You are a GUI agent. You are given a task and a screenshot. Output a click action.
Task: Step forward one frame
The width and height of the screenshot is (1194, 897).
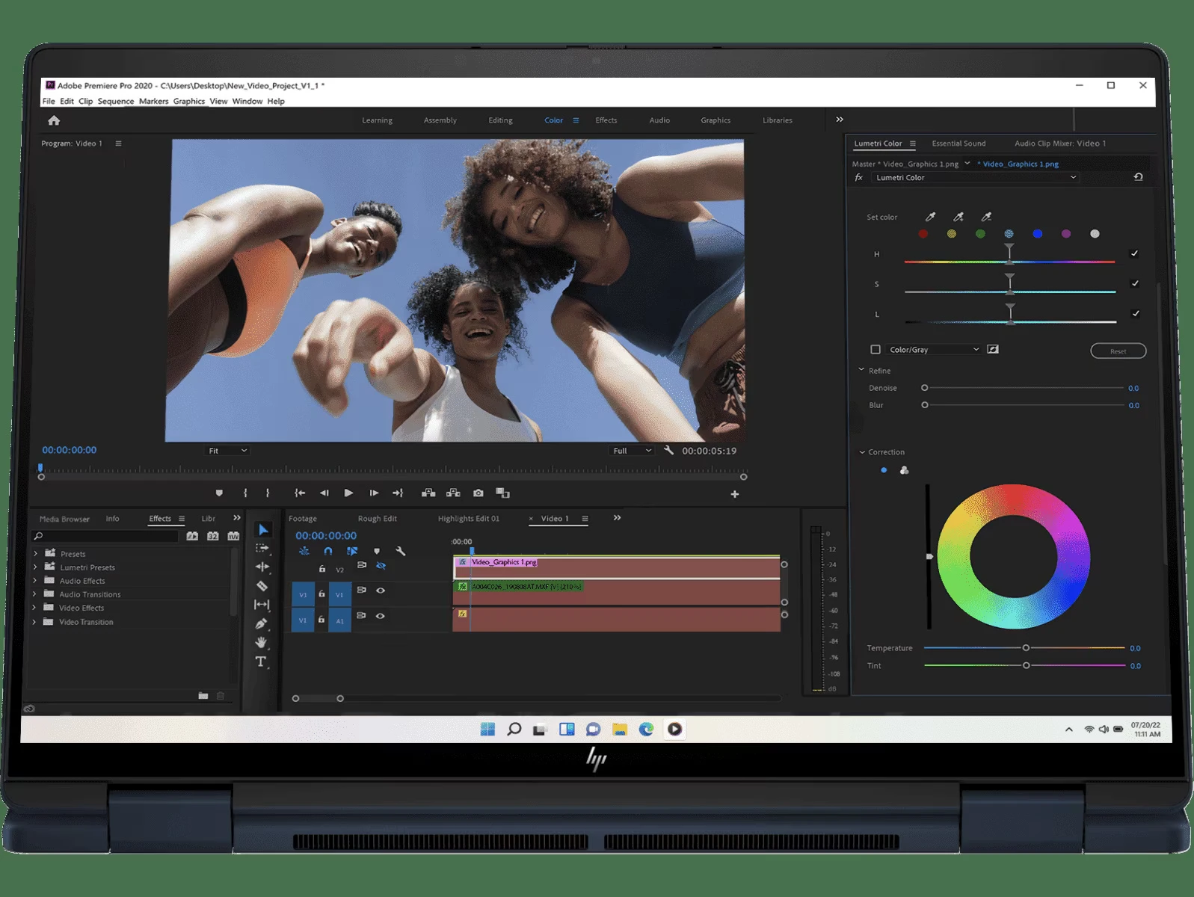click(x=374, y=493)
